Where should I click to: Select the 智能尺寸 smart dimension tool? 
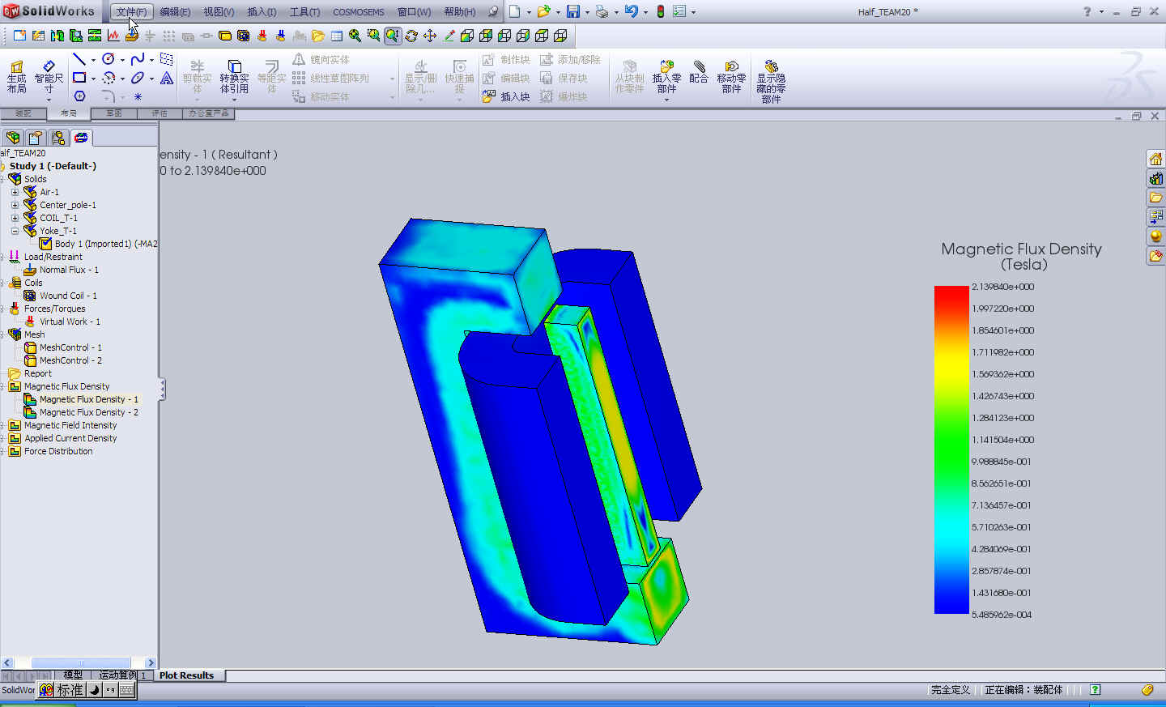[x=49, y=76]
